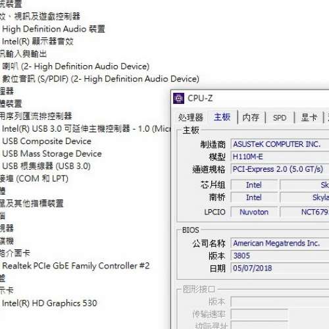329x329 pixels.
Task: Click the Nuvoton LPCIO field
Action: click(254, 212)
